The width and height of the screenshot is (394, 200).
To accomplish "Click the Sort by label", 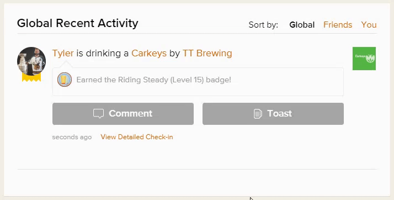I will point(263,25).
